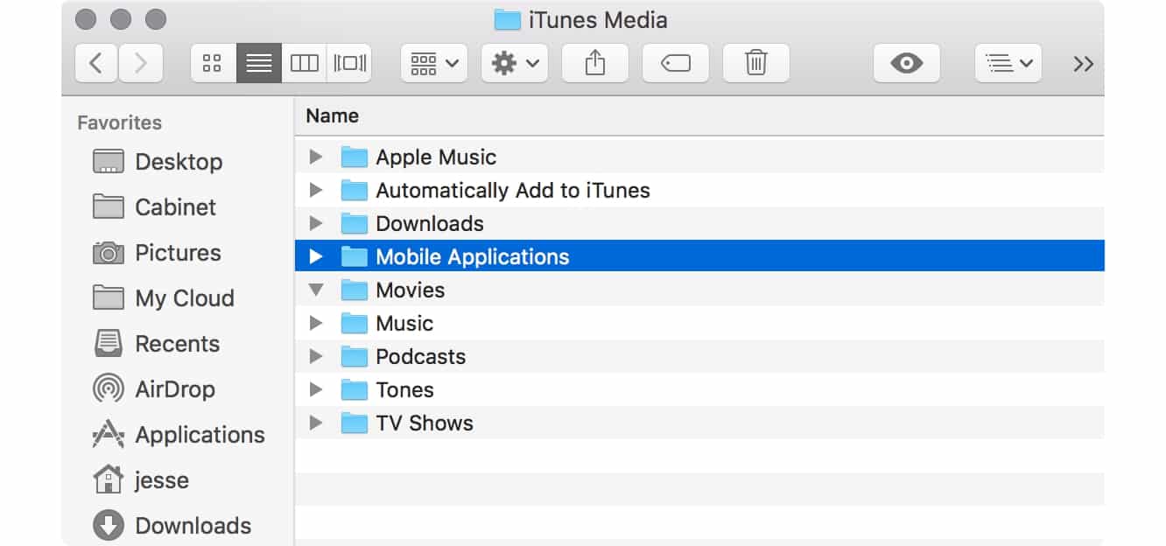1166x546 pixels.
Task: Go forward with the right chevron button
Action: pos(140,63)
